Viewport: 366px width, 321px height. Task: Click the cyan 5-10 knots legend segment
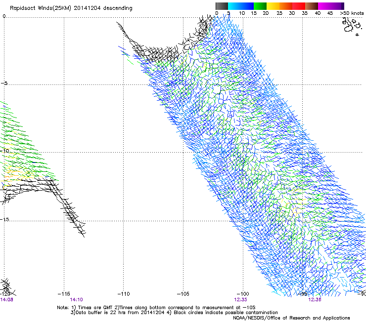[234, 6]
